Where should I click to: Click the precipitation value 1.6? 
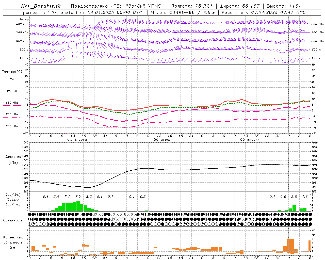[305, 197]
